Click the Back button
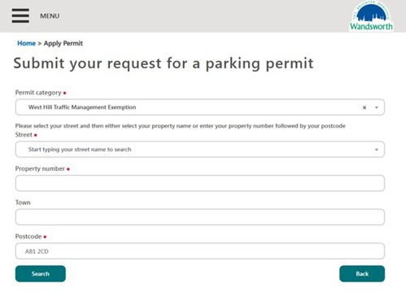This screenshot has width=406, height=301. (362, 273)
